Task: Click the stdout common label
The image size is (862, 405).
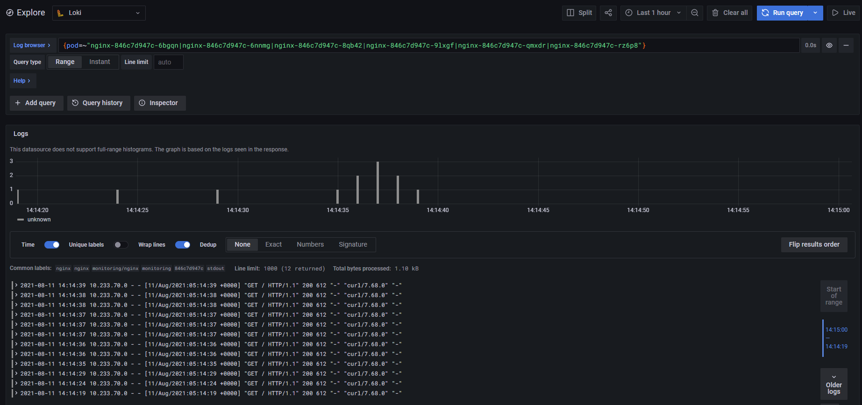Action: (216, 269)
